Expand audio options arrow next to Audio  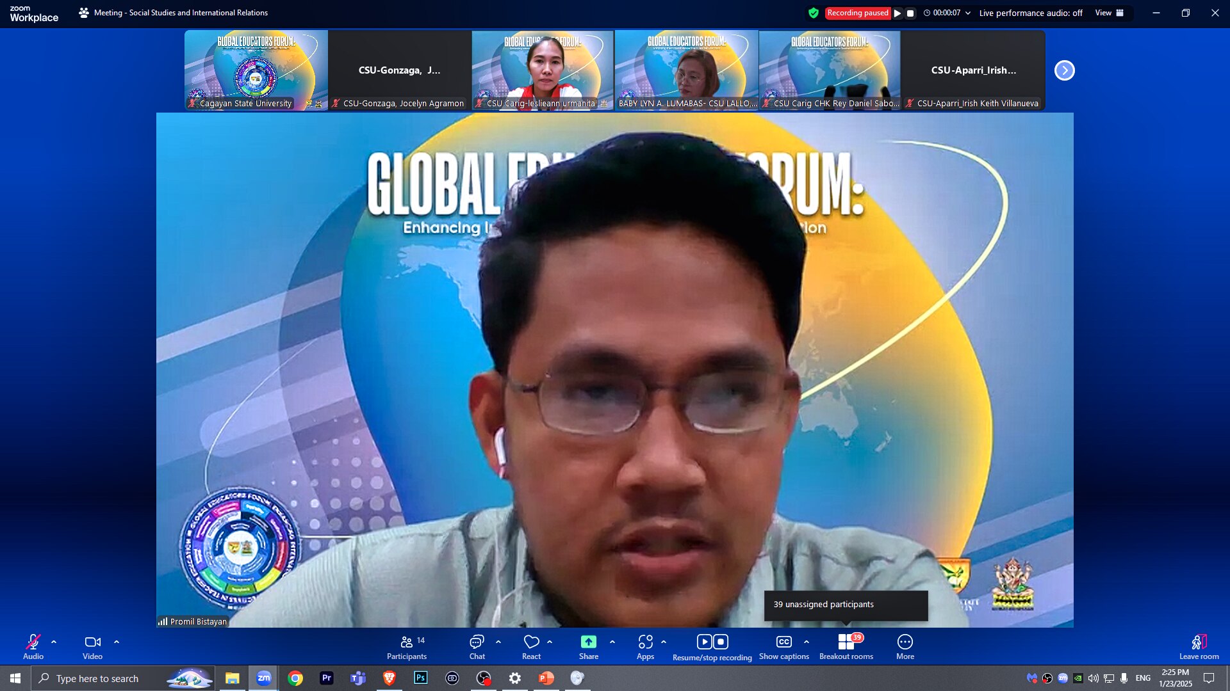click(54, 642)
